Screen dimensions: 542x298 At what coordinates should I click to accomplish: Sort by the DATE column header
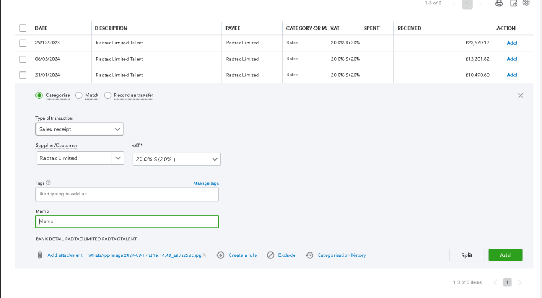click(x=41, y=29)
